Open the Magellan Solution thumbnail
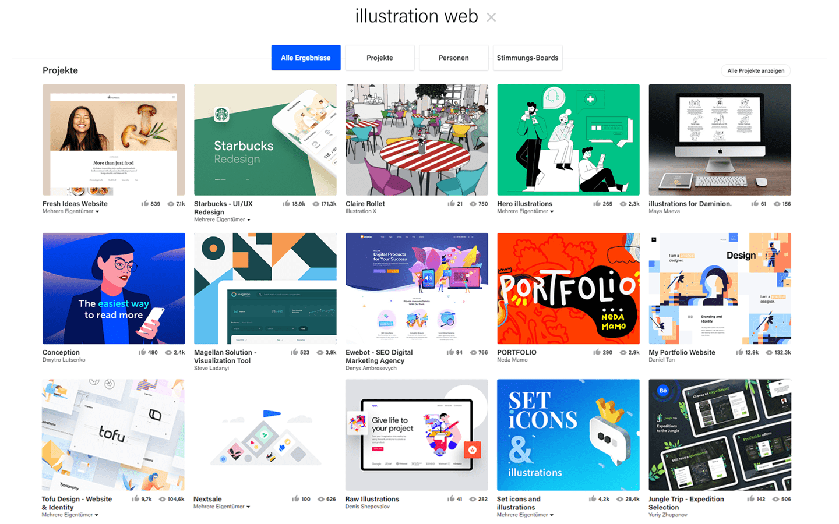Viewport: 839px width, 524px height. 265,288
